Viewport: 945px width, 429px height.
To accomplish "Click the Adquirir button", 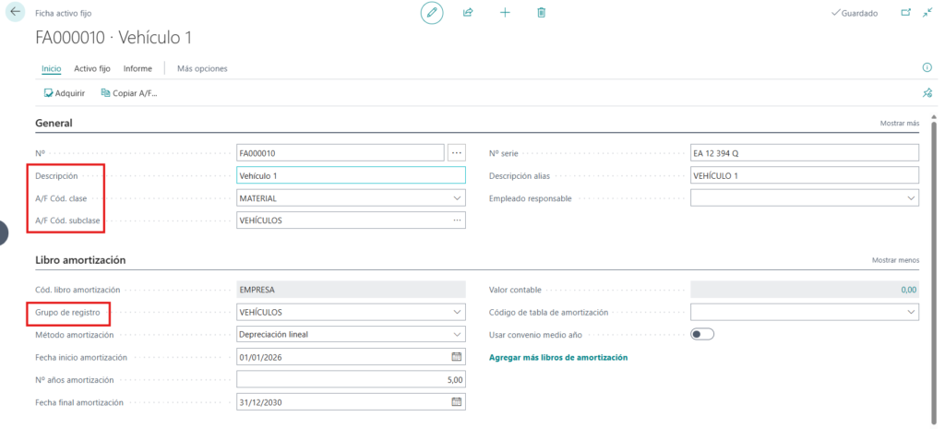I will click(x=65, y=93).
